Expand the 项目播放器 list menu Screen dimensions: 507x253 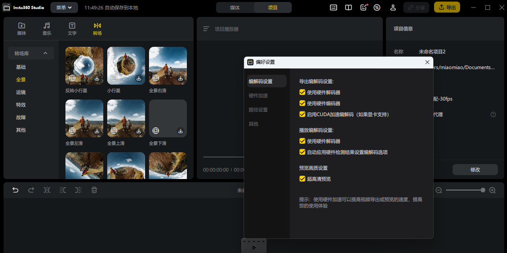[206, 29]
